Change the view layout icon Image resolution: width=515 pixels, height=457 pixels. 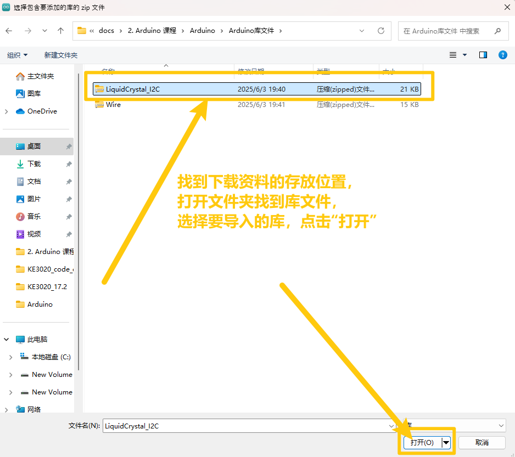[453, 55]
